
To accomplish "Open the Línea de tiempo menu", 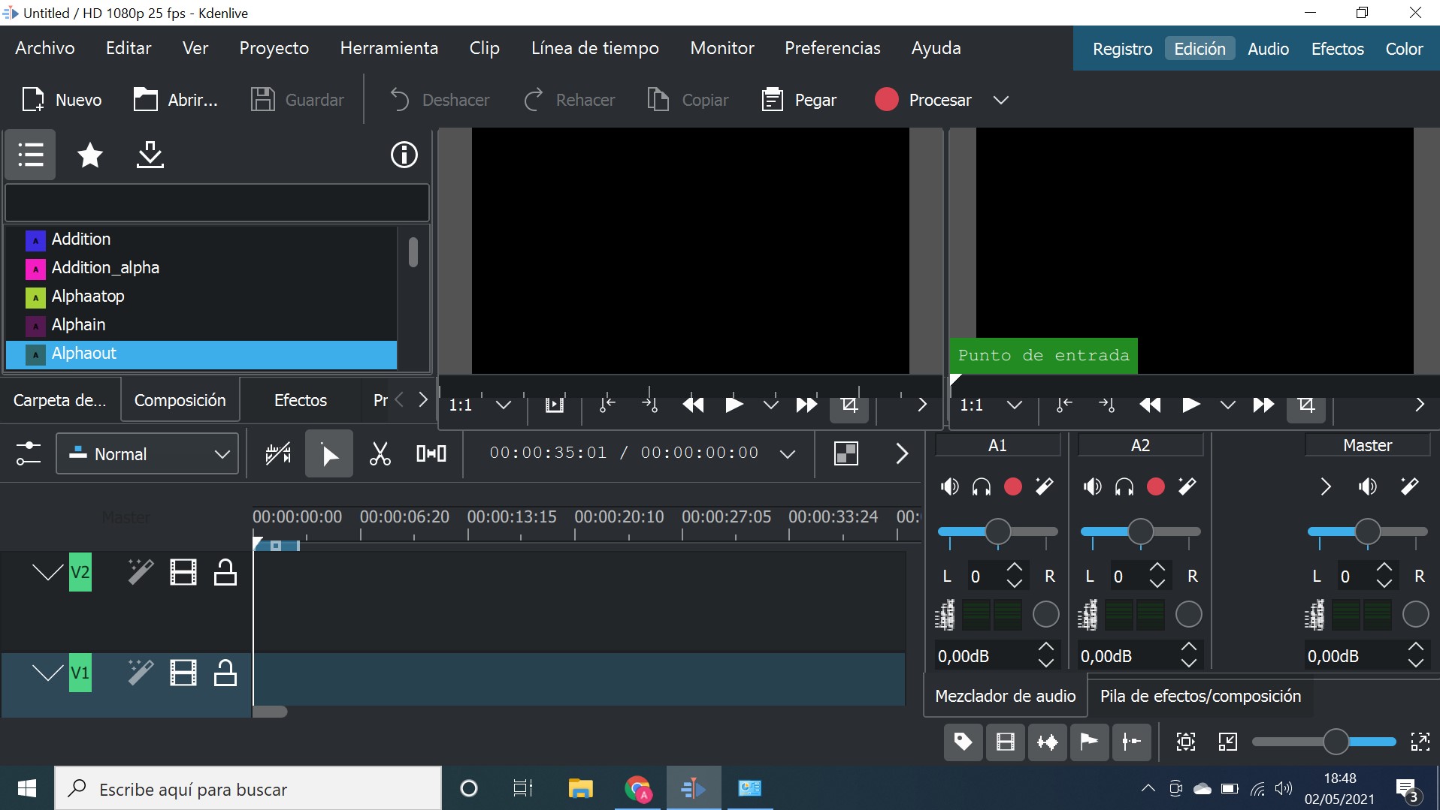I will (594, 48).
